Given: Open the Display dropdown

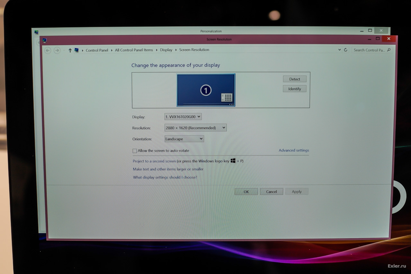Looking at the screenshot, I should point(183,117).
